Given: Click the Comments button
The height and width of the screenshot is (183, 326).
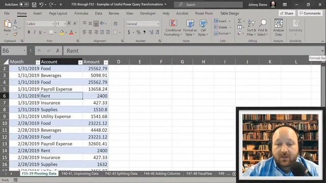Looking at the screenshot, I should [310, 13].
